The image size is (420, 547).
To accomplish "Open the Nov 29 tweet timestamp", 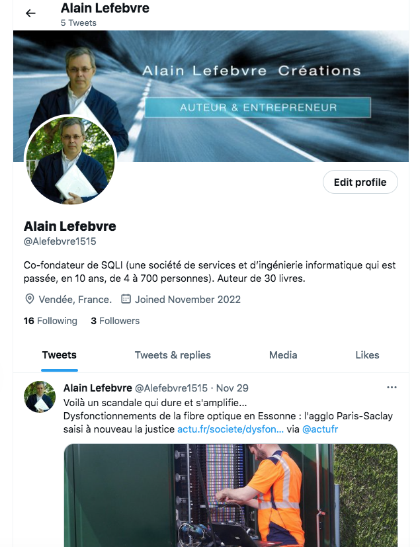I will point(232,388).
